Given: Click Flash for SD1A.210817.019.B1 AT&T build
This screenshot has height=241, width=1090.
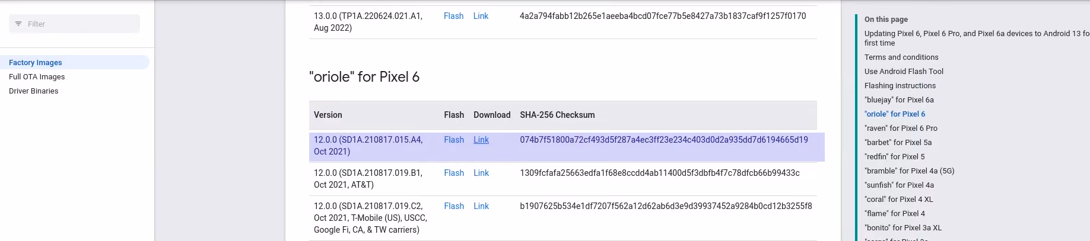Looking at the screenshot, I should point(454,173).
